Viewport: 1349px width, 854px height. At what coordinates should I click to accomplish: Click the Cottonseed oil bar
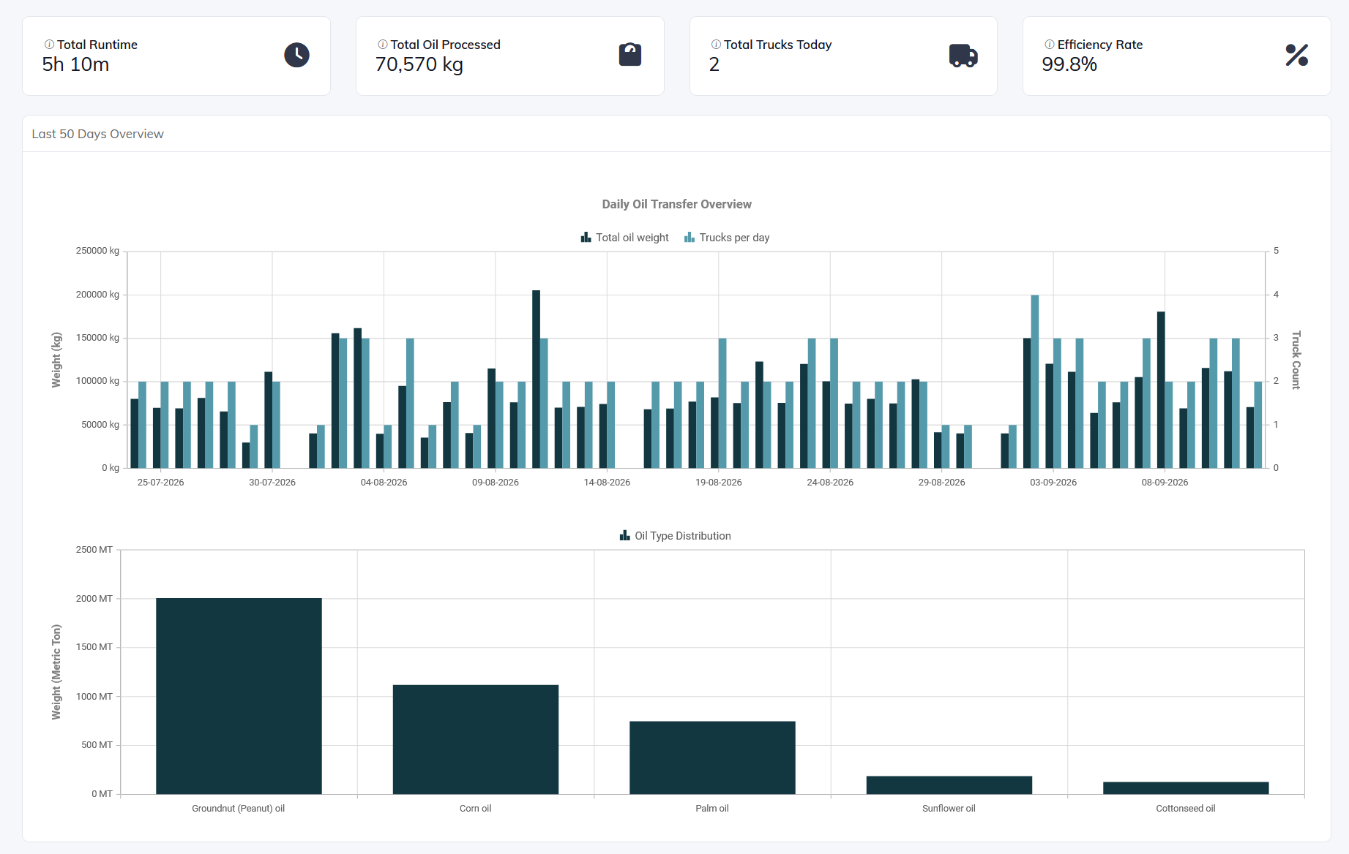[1186, 788]
